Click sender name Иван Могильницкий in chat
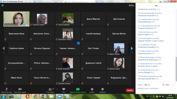 [147, 76]
